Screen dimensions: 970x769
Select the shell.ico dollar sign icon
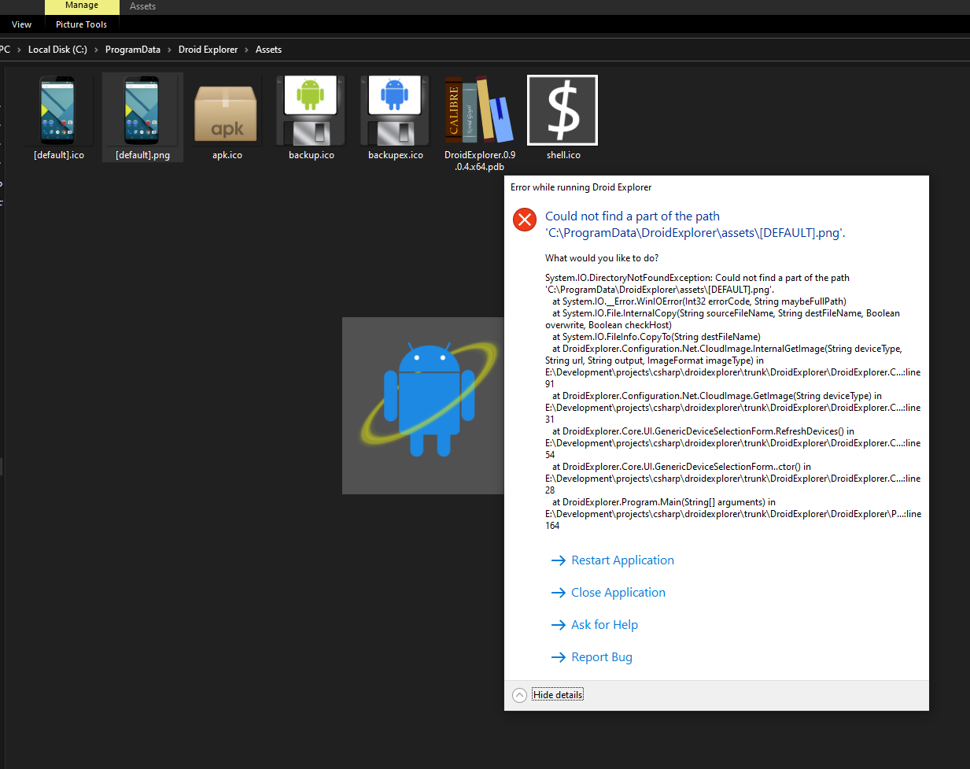562,110
